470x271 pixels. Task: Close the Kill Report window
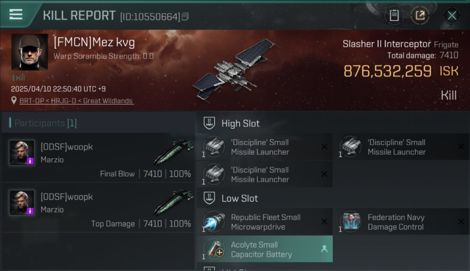pos(452,15)
